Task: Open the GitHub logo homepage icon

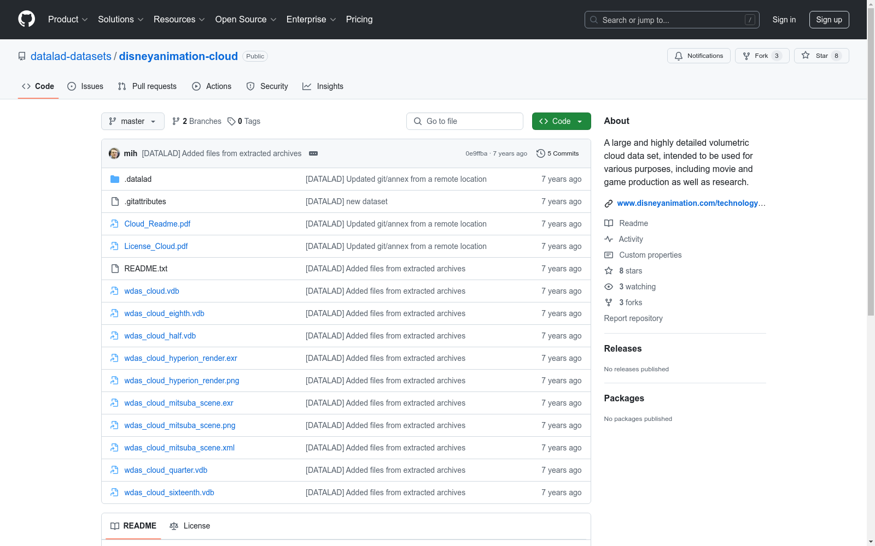Action: tap(26, 19)
